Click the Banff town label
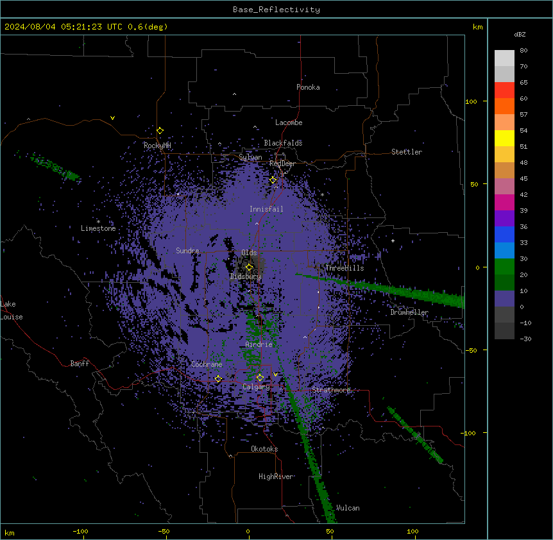The image size is (553, 540). pyautogui.click(x=80, y=364)
